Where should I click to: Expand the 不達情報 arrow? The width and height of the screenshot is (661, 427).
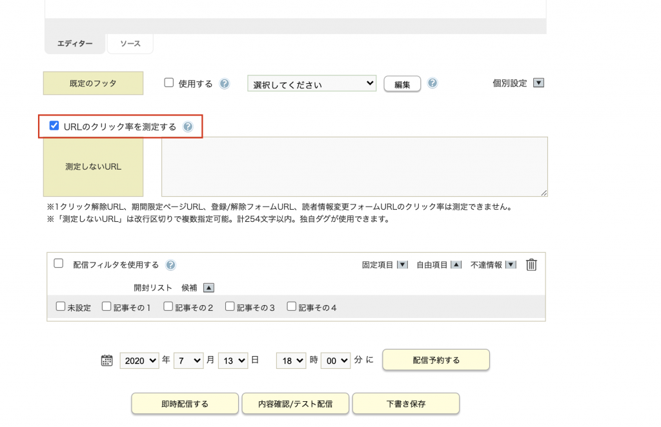pos(511,264)
